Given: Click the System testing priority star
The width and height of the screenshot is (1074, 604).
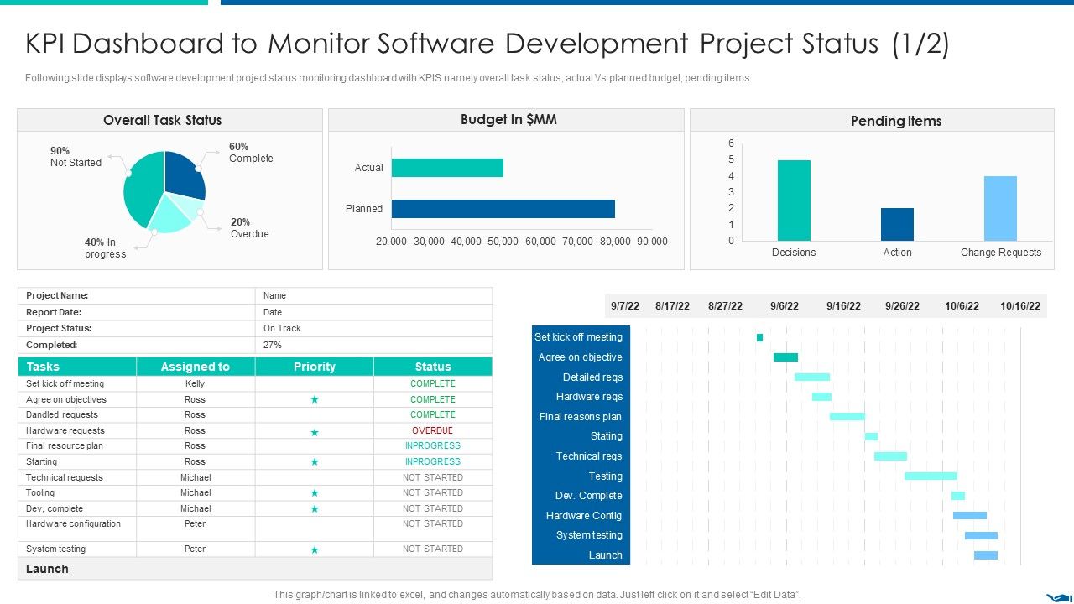Looking at the screenshot, I should pos(315,549).
